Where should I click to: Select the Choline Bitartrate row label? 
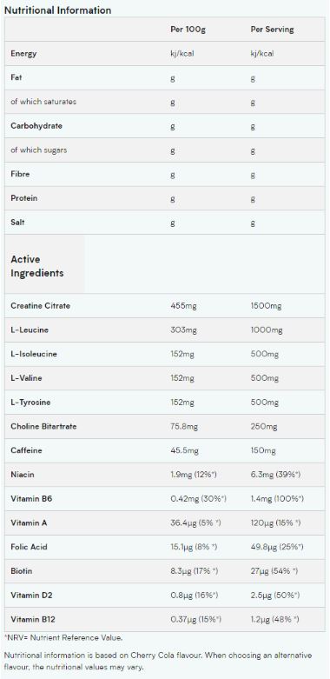tap(43, 427)
